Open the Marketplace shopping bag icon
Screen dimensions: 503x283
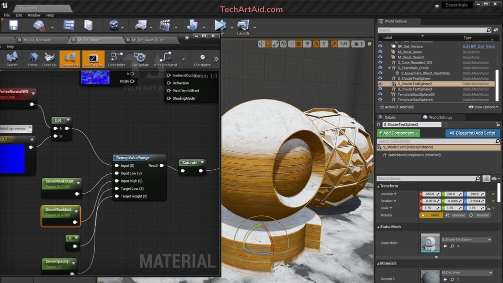tap(89, 25)
